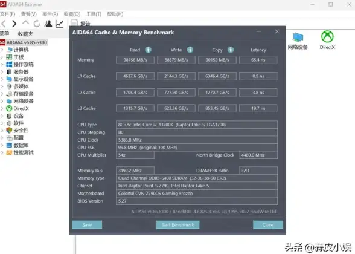Select 主板 icon in the tree
Screen dimensions: 355x254
point(9,57)
